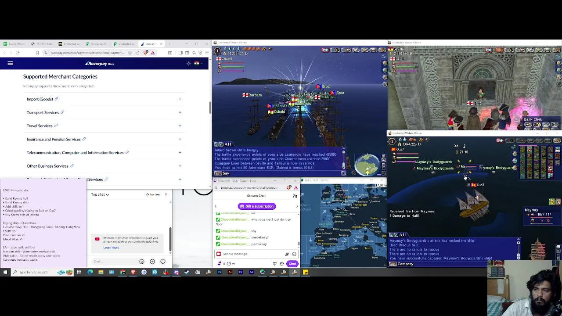Click right arrow beside Gift a Subscription
This screenshot has height=316, width=562.
(297, 206)
